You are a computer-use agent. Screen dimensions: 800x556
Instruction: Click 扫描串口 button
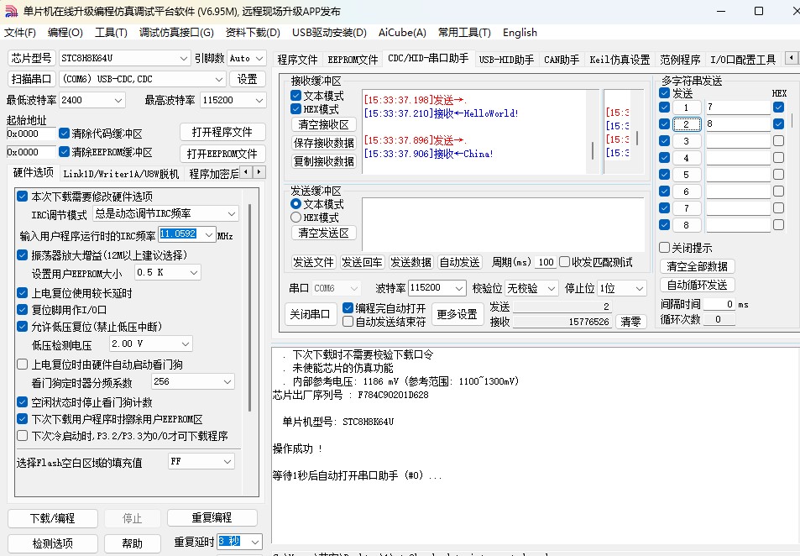(32, 79)
